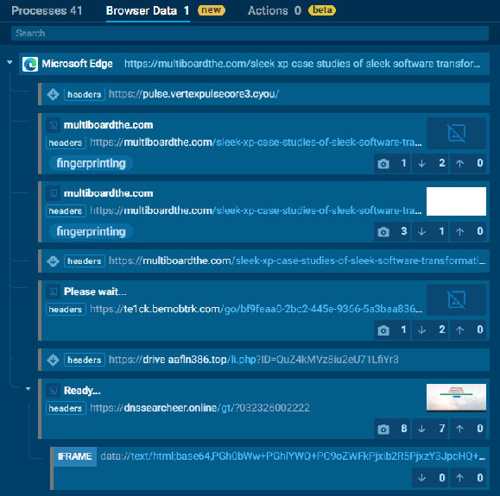Click the Microsoft Edge browser icon
500x496 pixels.
pyautogui.click(x=30, y=64)
